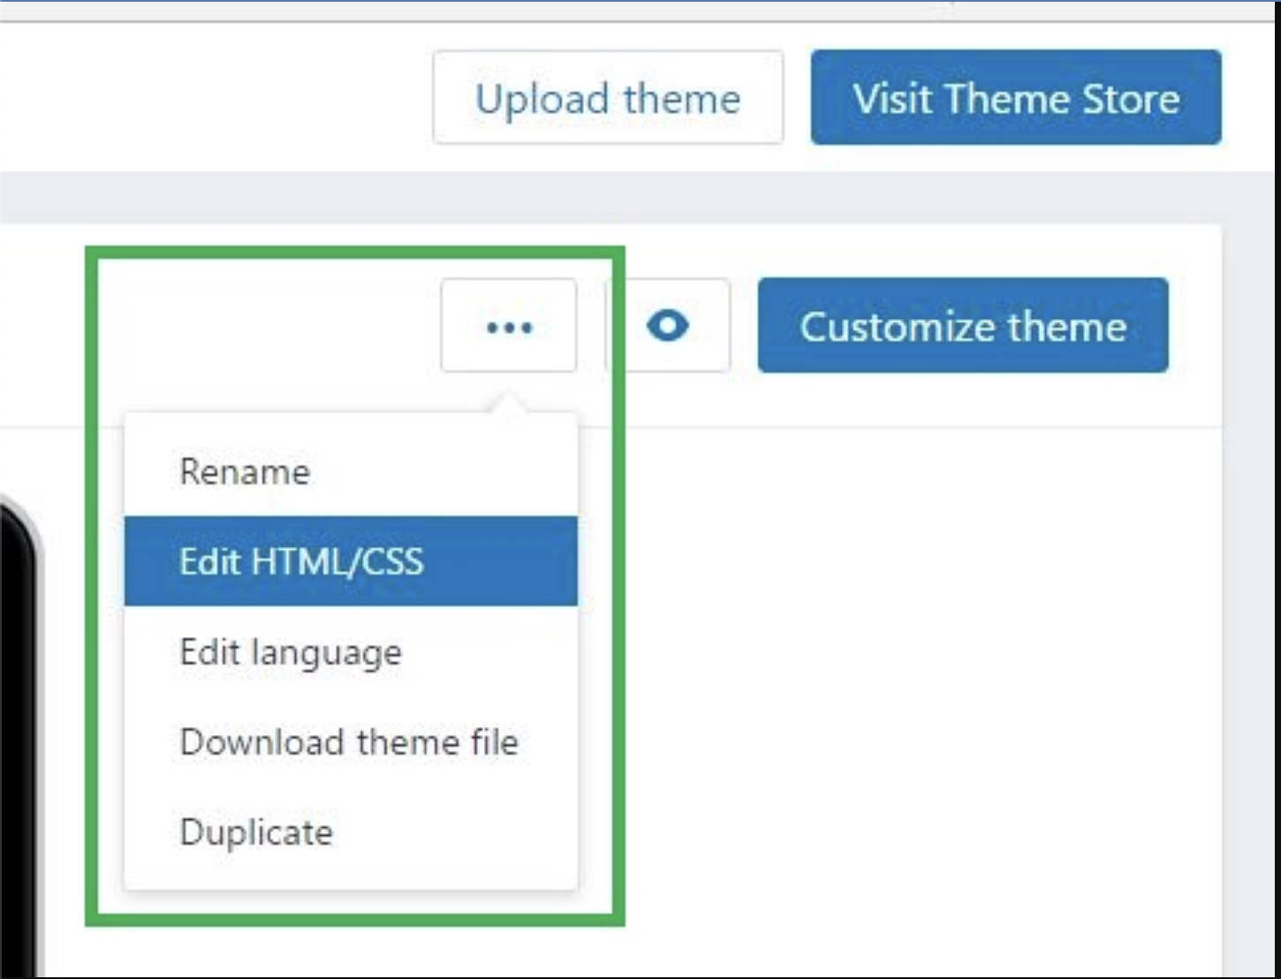Collapse the theme actions dropdown via ellipsis
1281x979 pixels.
(x=509, y=326)
